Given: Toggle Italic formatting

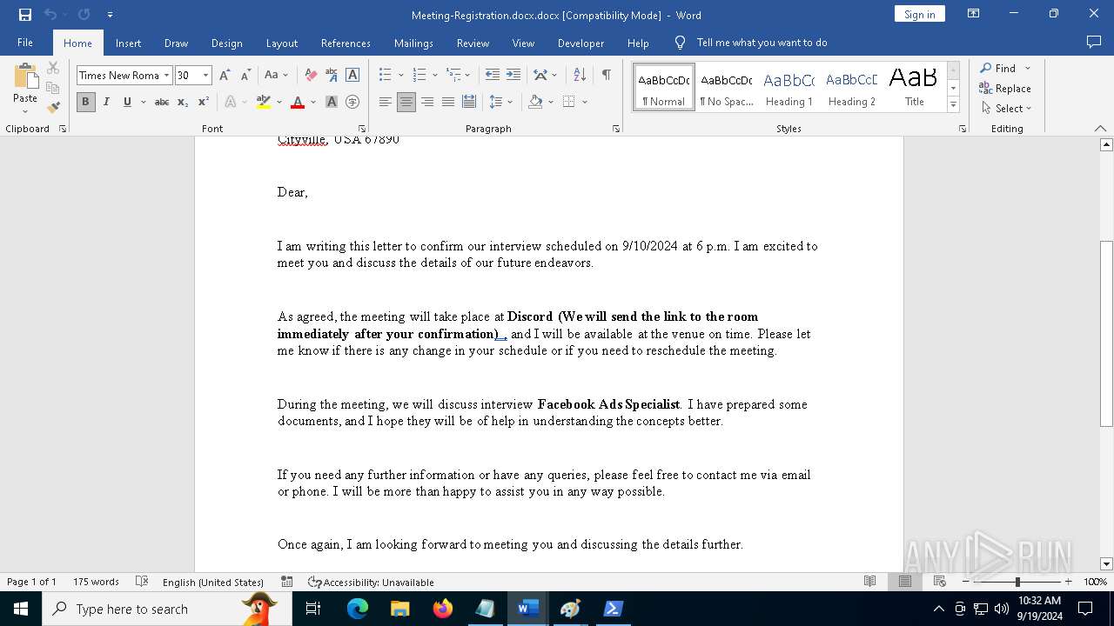Looking at the screenshot, I should pos(106,102).
